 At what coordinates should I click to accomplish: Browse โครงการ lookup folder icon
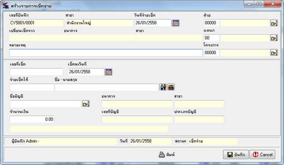pyautogui.click(x=274, y=53)
